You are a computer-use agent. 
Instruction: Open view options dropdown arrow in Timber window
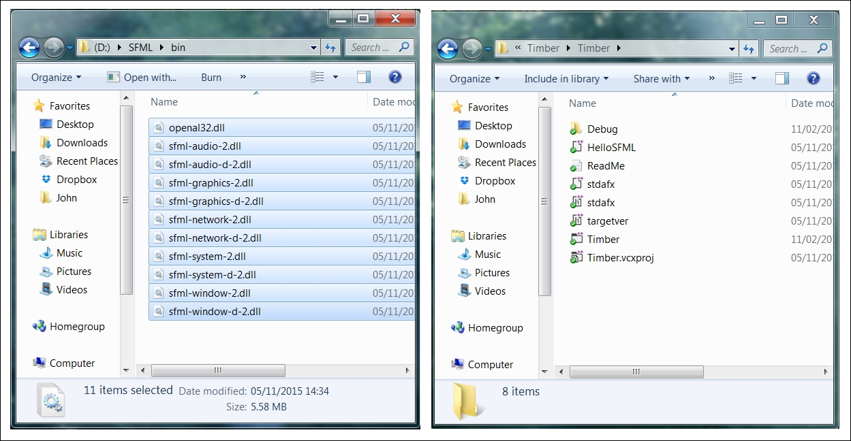(754, 79)
